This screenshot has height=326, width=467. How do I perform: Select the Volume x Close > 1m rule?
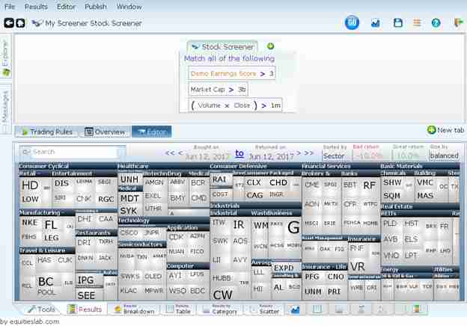pyautogui.click(x=235, y=105)
